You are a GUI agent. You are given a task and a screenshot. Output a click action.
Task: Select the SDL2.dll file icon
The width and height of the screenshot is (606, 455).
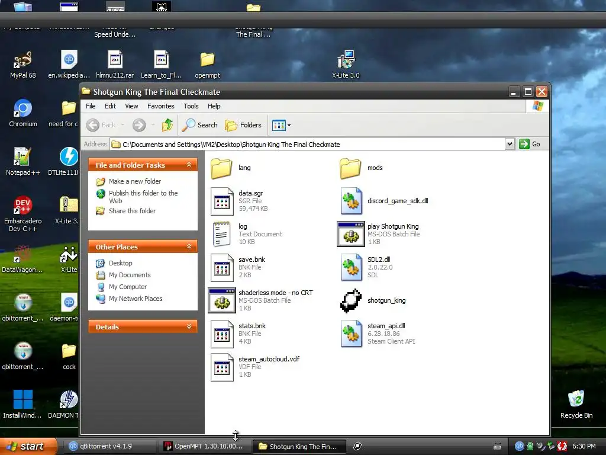[351, 267]
